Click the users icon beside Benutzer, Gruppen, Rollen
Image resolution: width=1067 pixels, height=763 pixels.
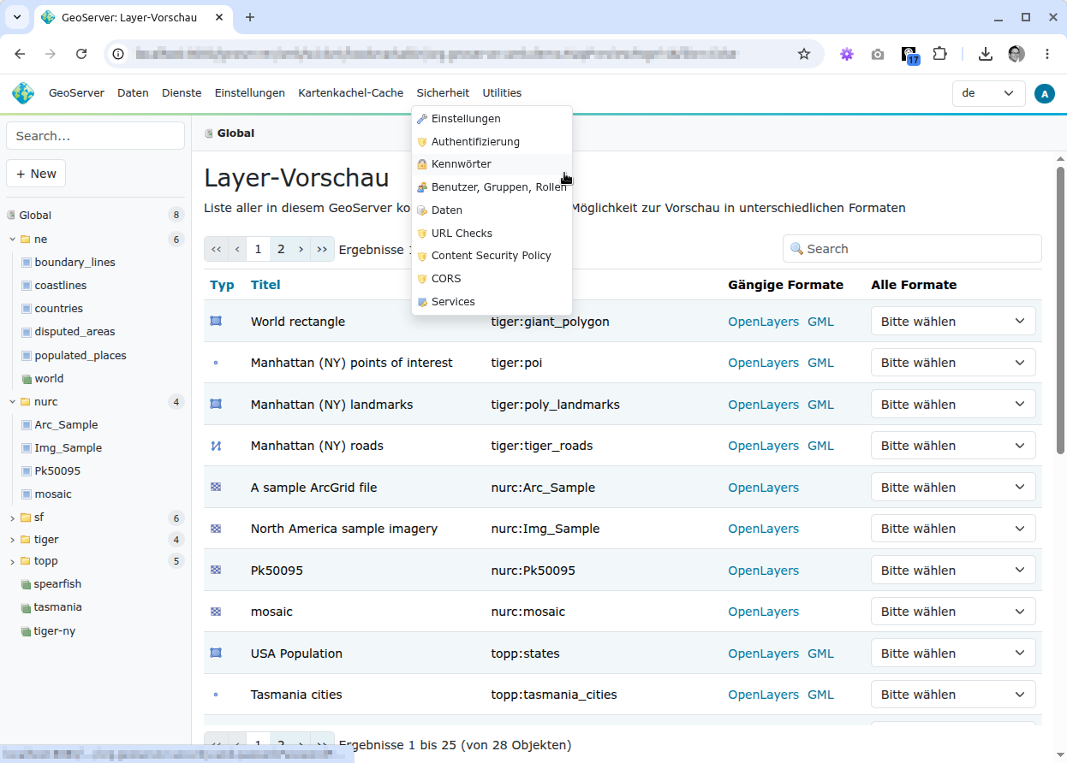click(x=422, y=187)
